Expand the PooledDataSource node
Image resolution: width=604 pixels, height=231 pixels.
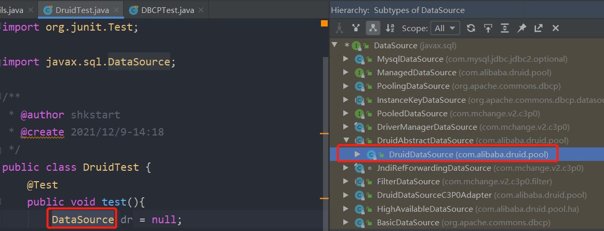coord(345,114)
